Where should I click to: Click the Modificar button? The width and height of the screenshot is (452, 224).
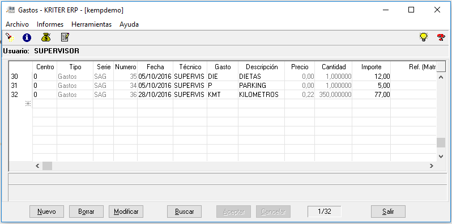point(126,212)
